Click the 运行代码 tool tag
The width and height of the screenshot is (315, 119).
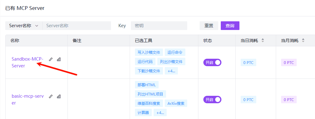click(x=145, y=62)
